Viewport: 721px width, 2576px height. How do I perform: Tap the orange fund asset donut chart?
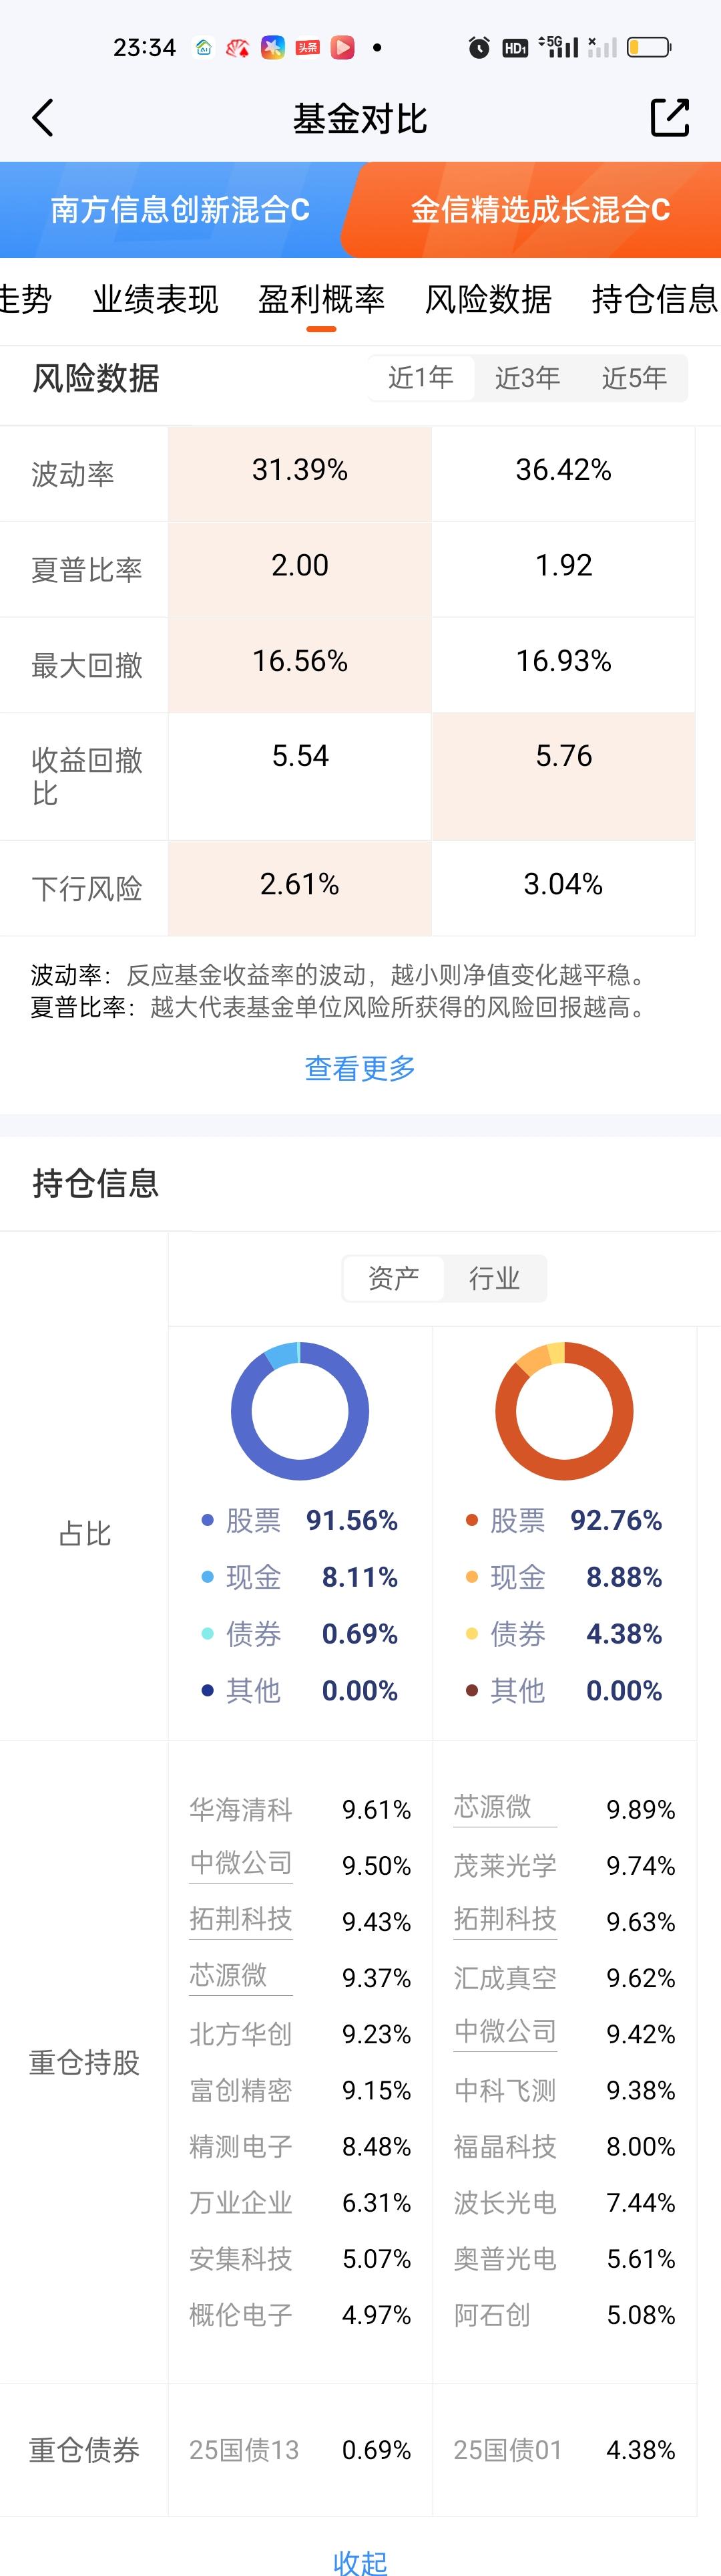pyautogui.click(x=564, y=1411)
